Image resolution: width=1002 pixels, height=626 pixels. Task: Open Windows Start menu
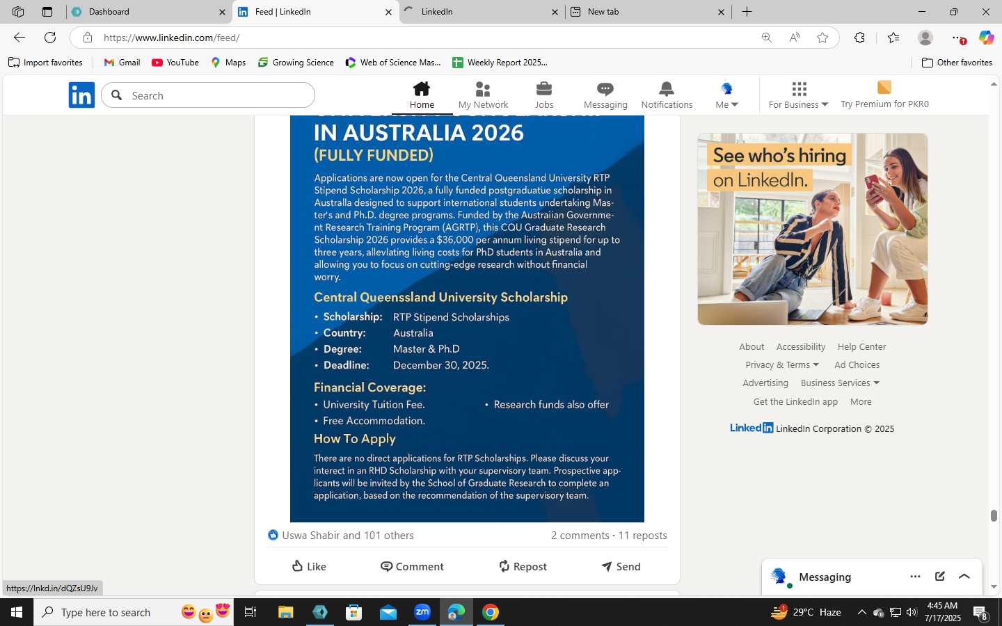tap(17, 612)
